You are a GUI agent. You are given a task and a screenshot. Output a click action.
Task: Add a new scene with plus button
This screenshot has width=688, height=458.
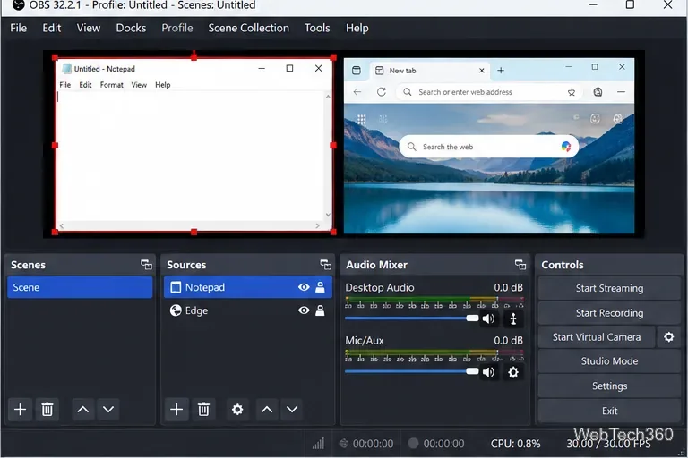20,410
